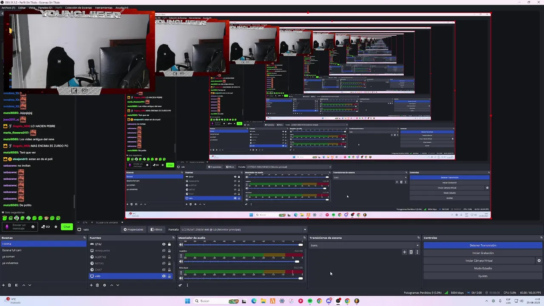Open the Colección de Escenas menu
Viewport: 544px width, 306px height.
click(79, 8)
